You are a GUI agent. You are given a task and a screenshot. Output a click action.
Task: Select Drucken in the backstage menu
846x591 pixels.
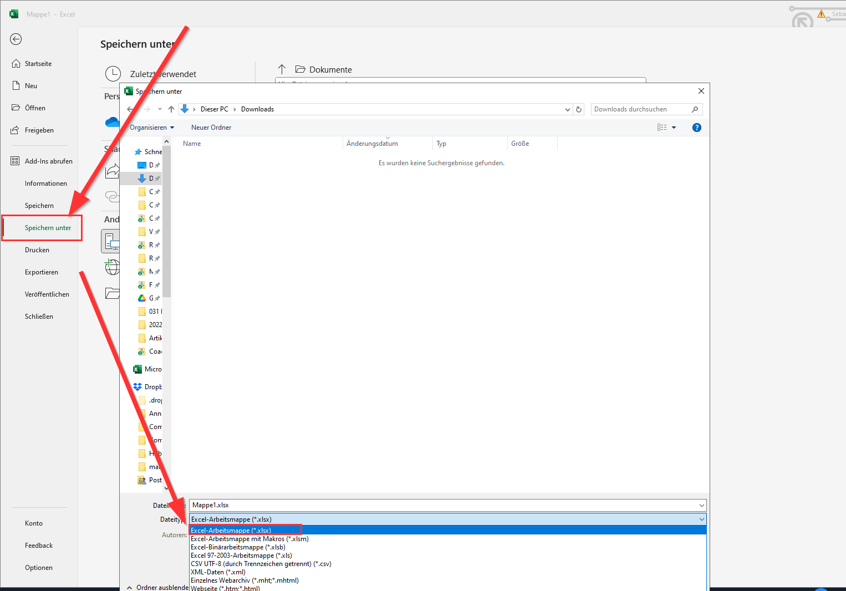pyautogui.click(x=37, y=250)
